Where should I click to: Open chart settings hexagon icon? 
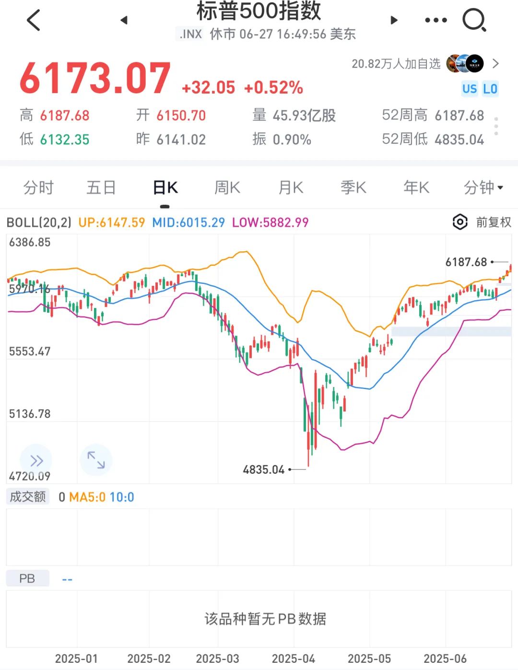460,222
